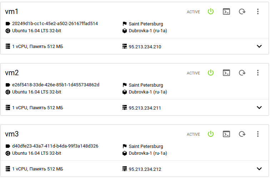Screen dimensions: 270x178
Task: Toggle the power button for vm2
Action: 211,73
